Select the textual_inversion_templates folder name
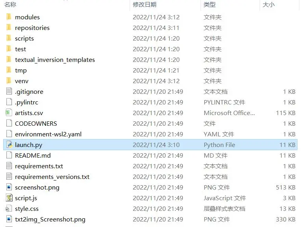The height and width of the screenshot is (227, 303). (x=55, y=60)
